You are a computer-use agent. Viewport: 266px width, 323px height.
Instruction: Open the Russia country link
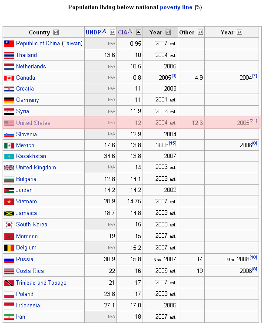(25, 259)
